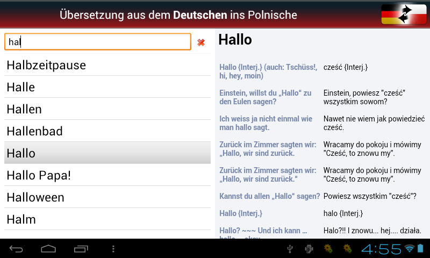
Task: Tap the 4:55 clock
Action: point(382,249)
